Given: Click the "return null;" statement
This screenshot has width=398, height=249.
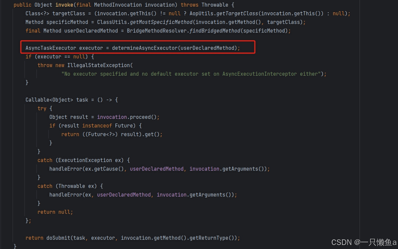Looking at the screenshot, I should (x=55, y=212).
